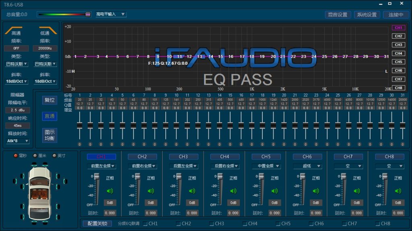Select the 毫秒 delay unit radio
The width and height of the screenshot is (412, 231).
coord(16,155)
